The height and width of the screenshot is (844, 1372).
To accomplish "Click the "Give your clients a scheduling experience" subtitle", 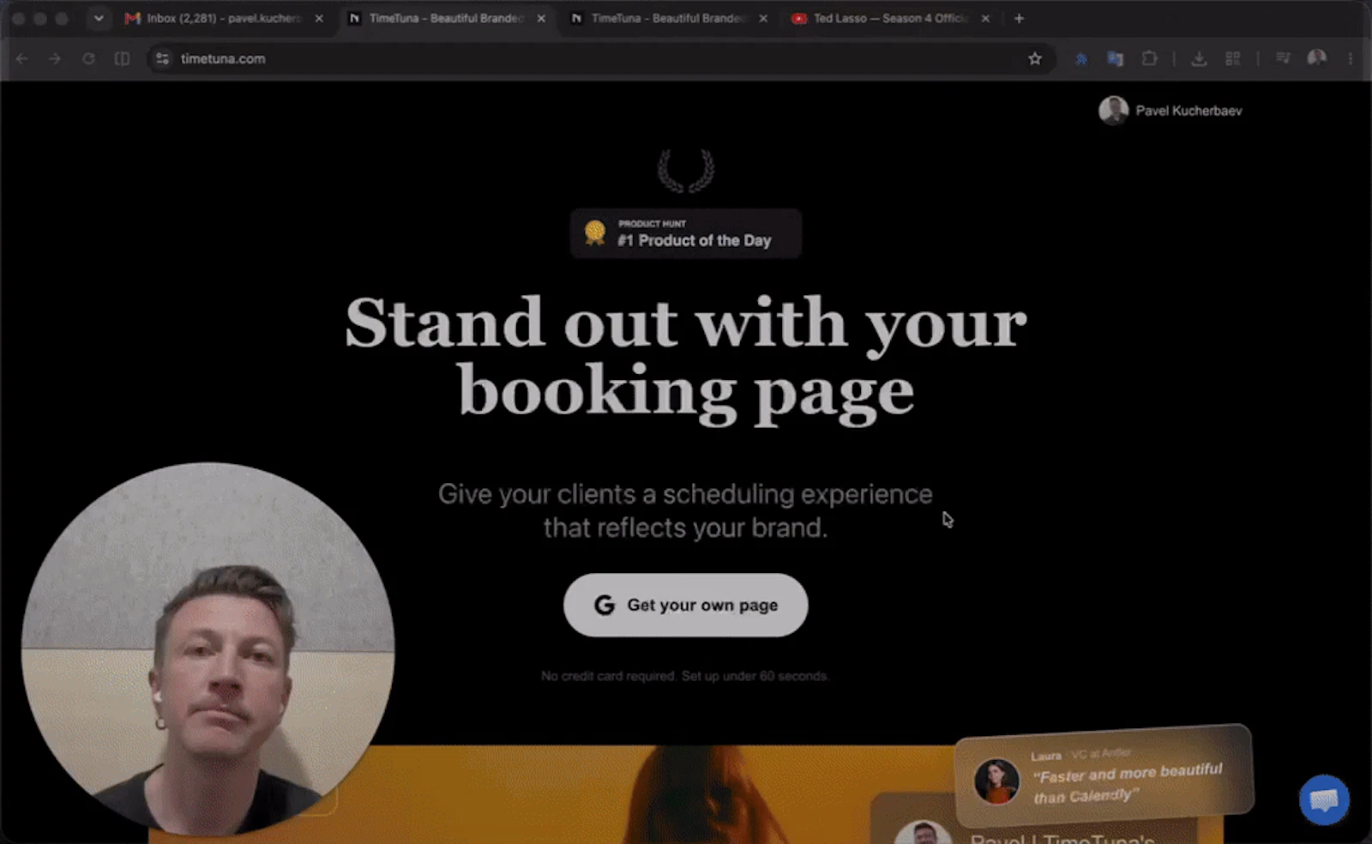I will point(685,510).
